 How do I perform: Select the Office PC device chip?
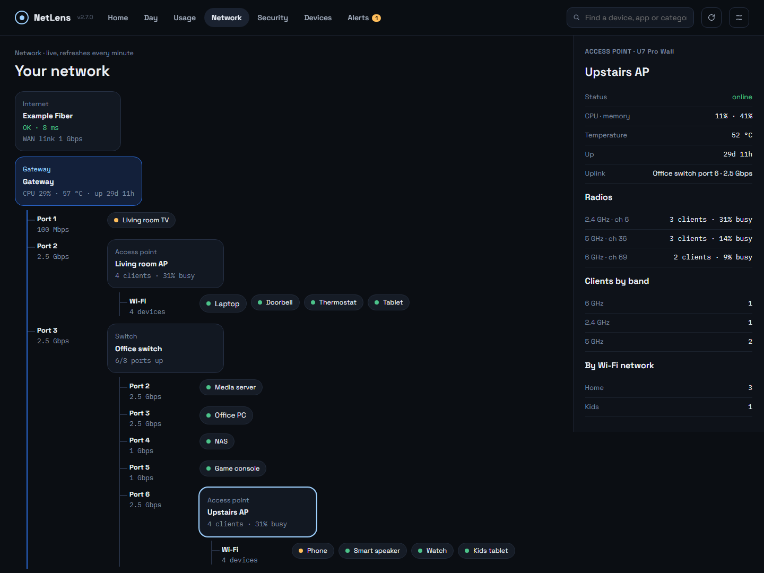click(x=226, y=415)
